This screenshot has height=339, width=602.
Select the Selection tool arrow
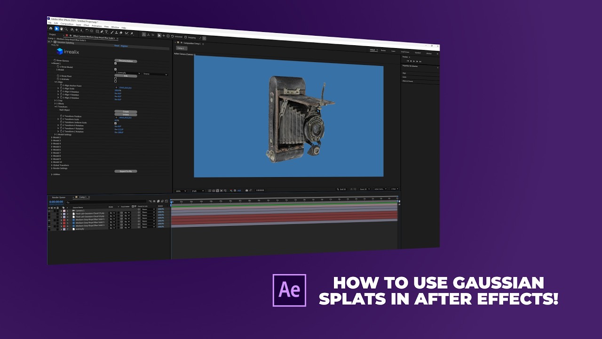[57, 29]
